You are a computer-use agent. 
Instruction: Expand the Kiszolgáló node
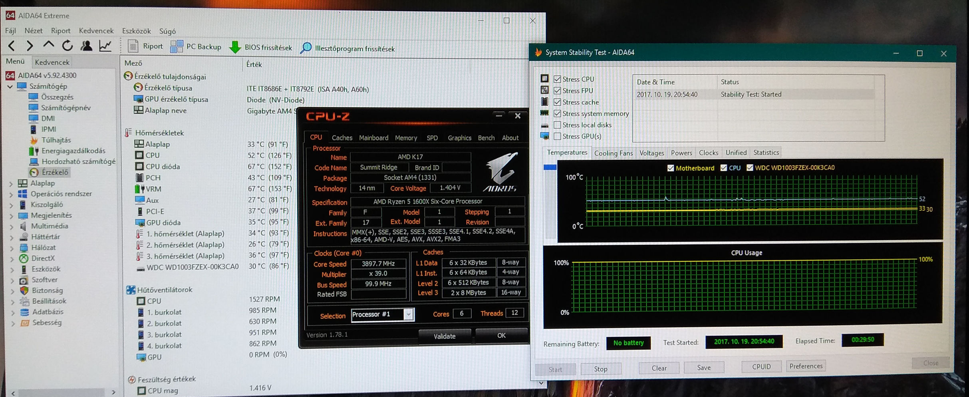tap(11, 205)
